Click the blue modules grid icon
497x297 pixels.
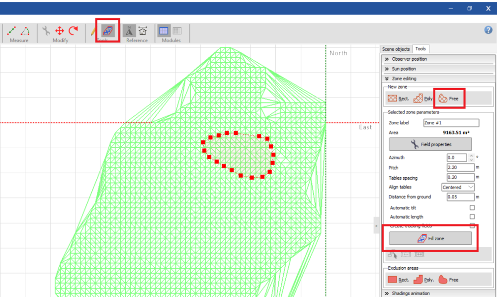pos(164,31)
